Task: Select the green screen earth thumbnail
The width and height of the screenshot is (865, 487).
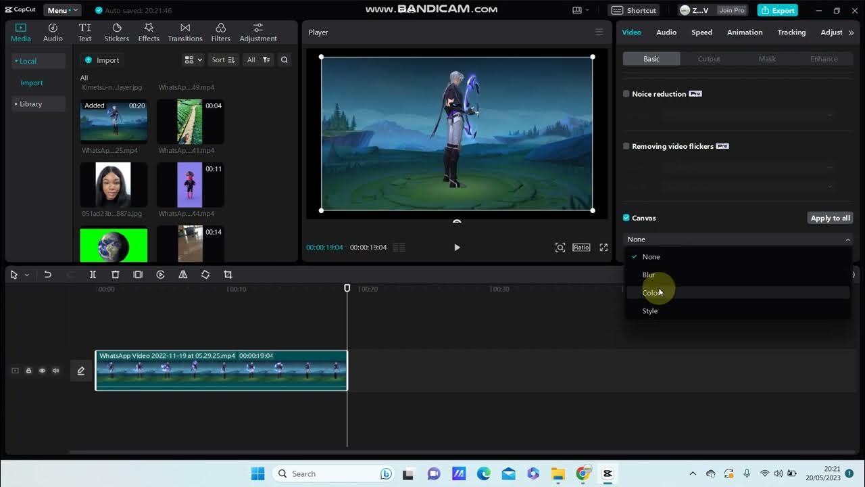Action: tap(114, 246)
